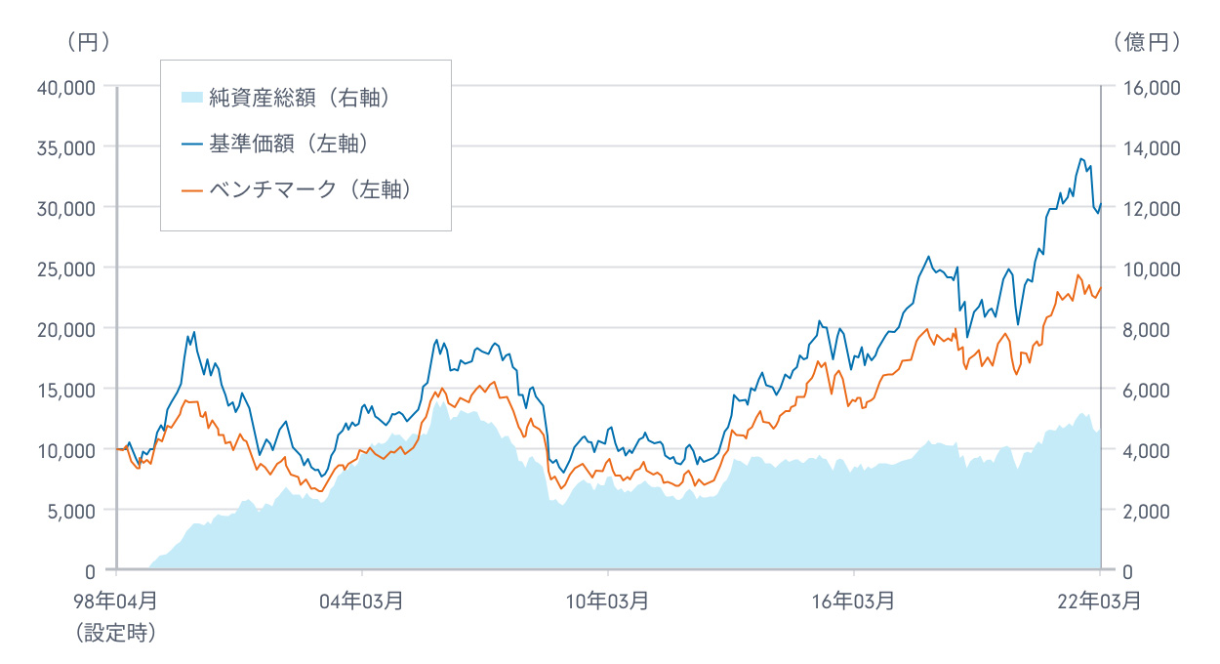1220x664 pixels.
Task: Click the 10年03月 x-axis date label
Action: click(x=608, y=602)
